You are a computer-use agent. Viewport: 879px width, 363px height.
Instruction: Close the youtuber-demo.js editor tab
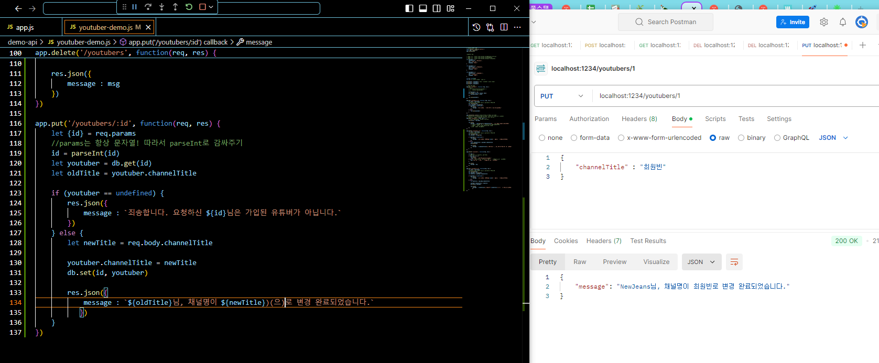click(148, 27)
